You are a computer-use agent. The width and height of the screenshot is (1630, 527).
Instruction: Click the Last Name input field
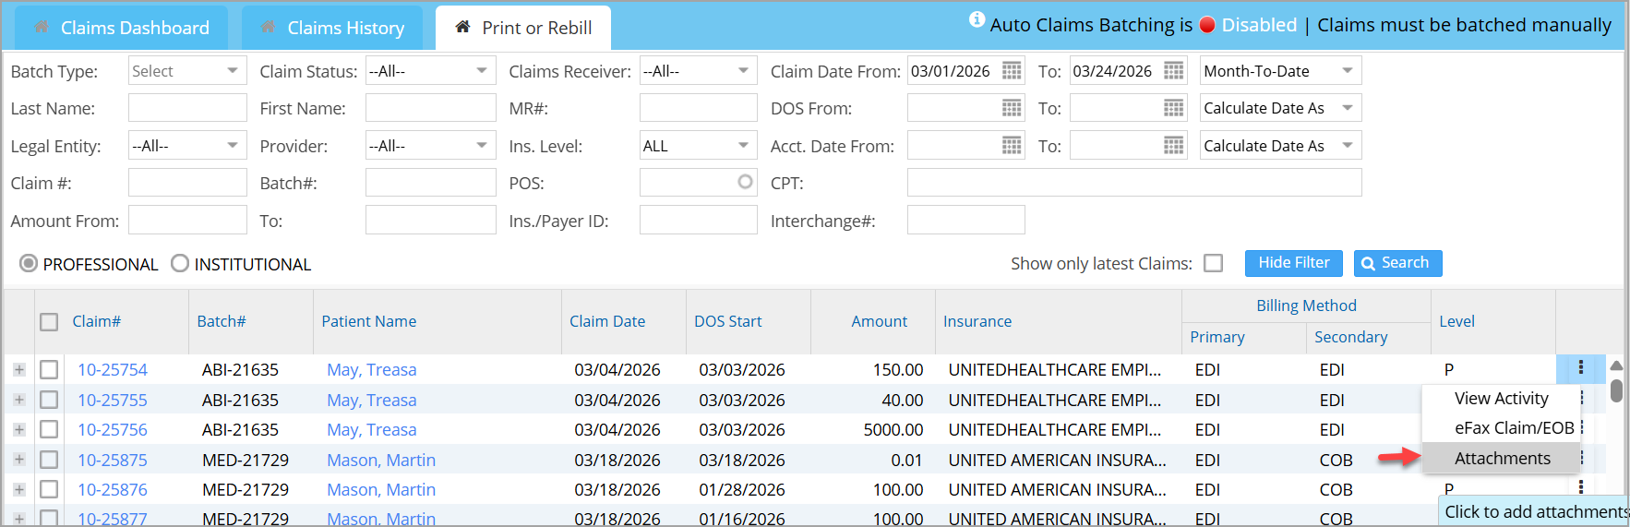coord(187,109)
